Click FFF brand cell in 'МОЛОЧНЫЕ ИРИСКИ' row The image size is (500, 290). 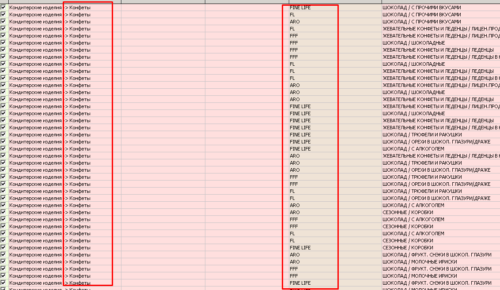[x=335, y=276]
